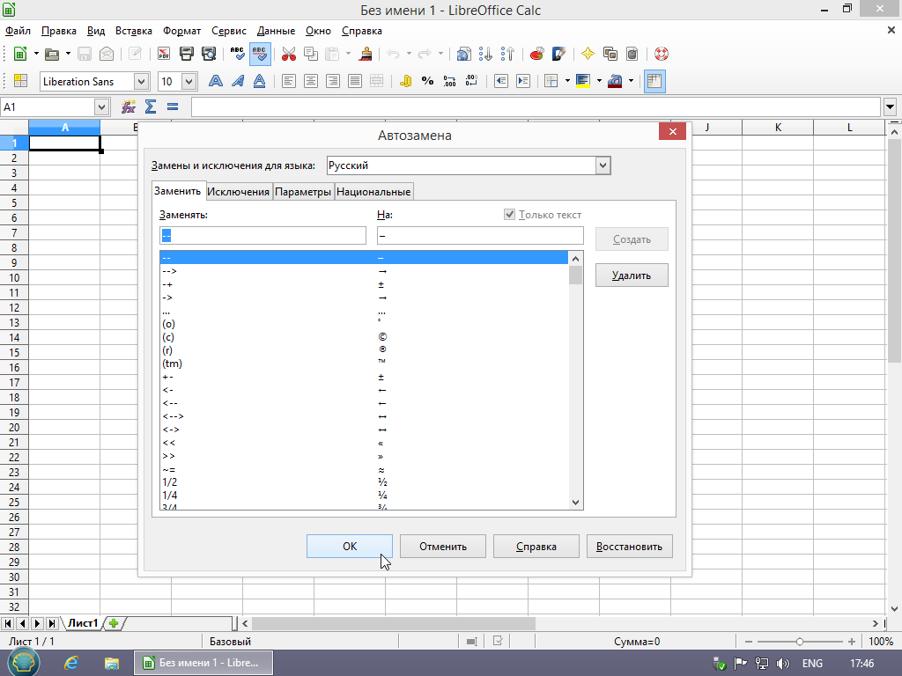Viewport: 902px width, 676px height.
Task: Add a new sheet tab
Action: pyautogui.click(x=114, y=623)
